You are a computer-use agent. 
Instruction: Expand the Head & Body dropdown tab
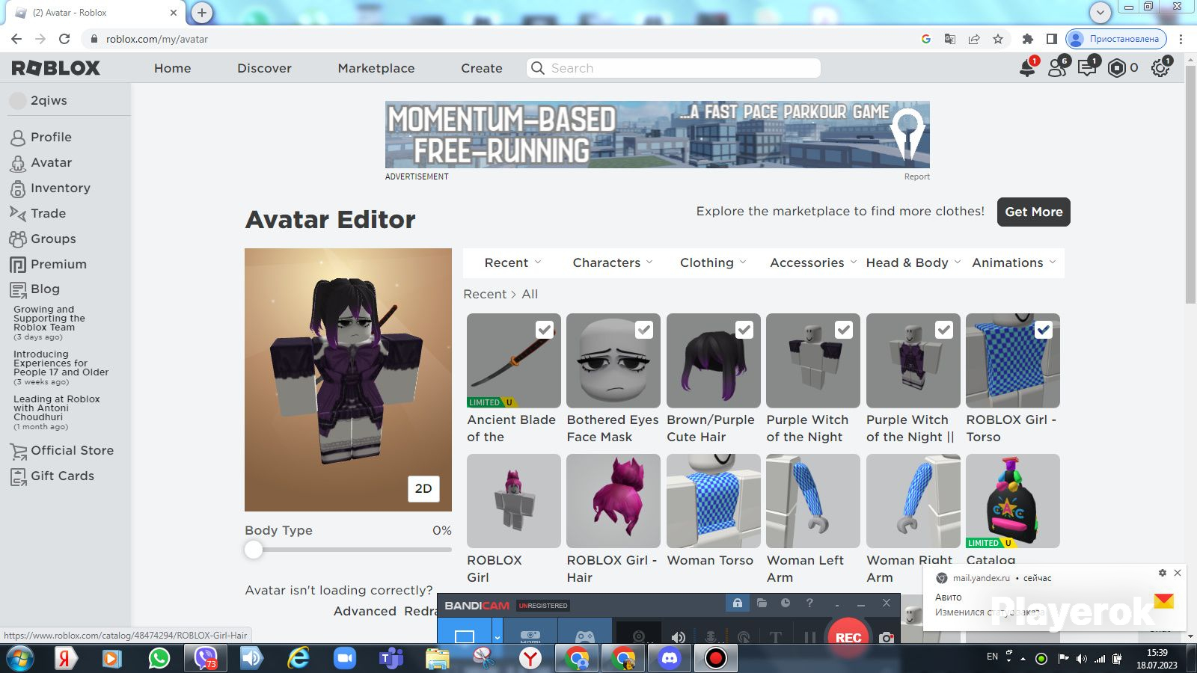913,262
